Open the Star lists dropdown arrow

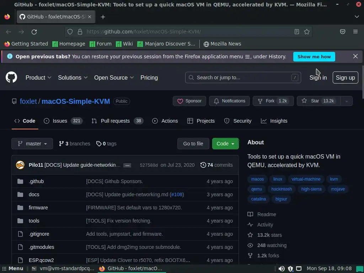346,101
